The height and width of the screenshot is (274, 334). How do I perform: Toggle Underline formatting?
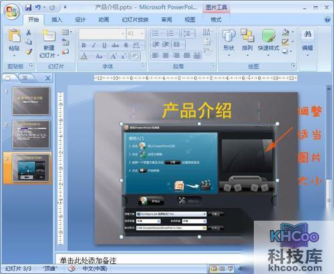coord(104,45)
